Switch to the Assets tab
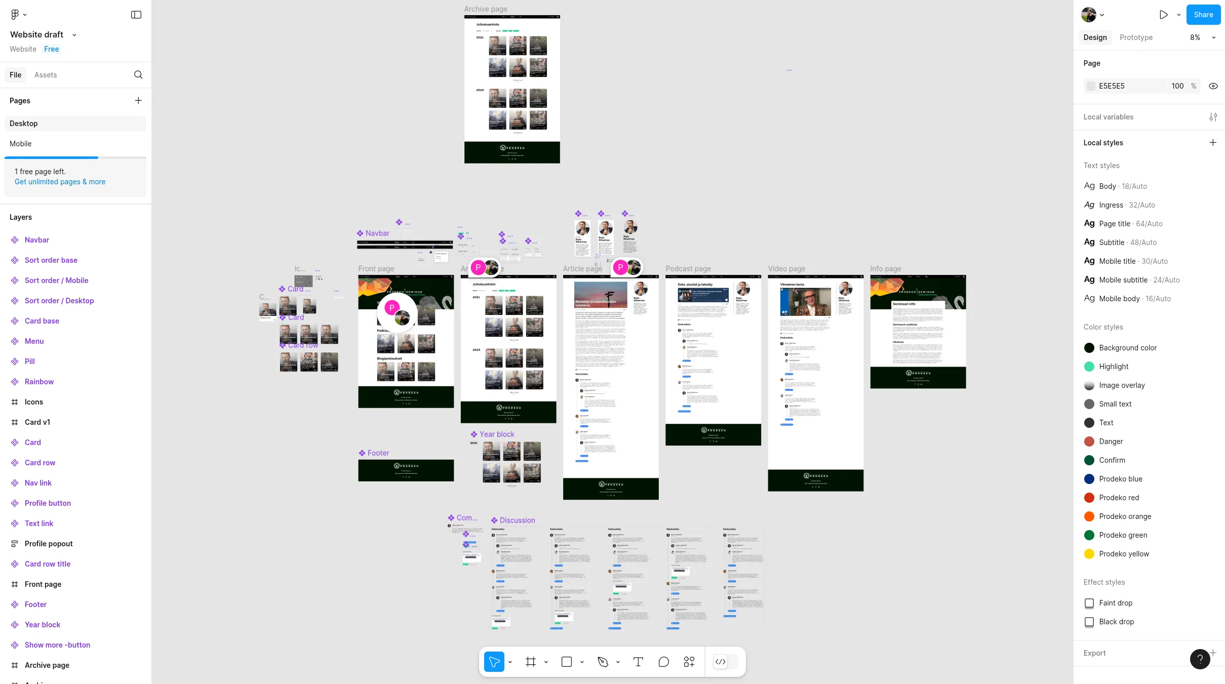Screen dimensions: 1225x684 pyautogui.click(x=46, y=75)
